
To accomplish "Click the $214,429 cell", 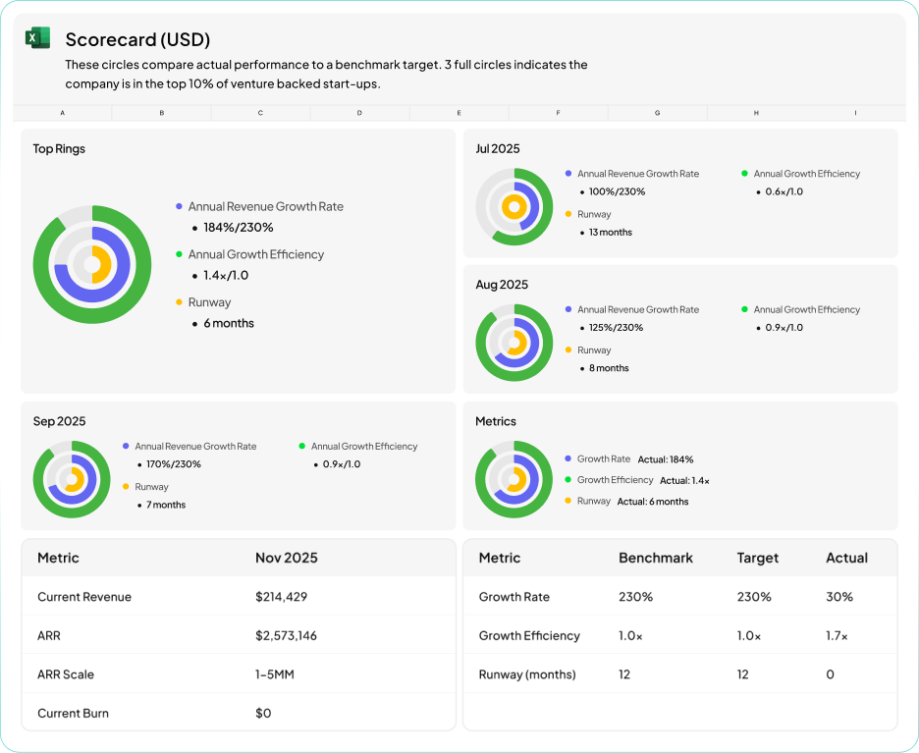I will 282,597.
